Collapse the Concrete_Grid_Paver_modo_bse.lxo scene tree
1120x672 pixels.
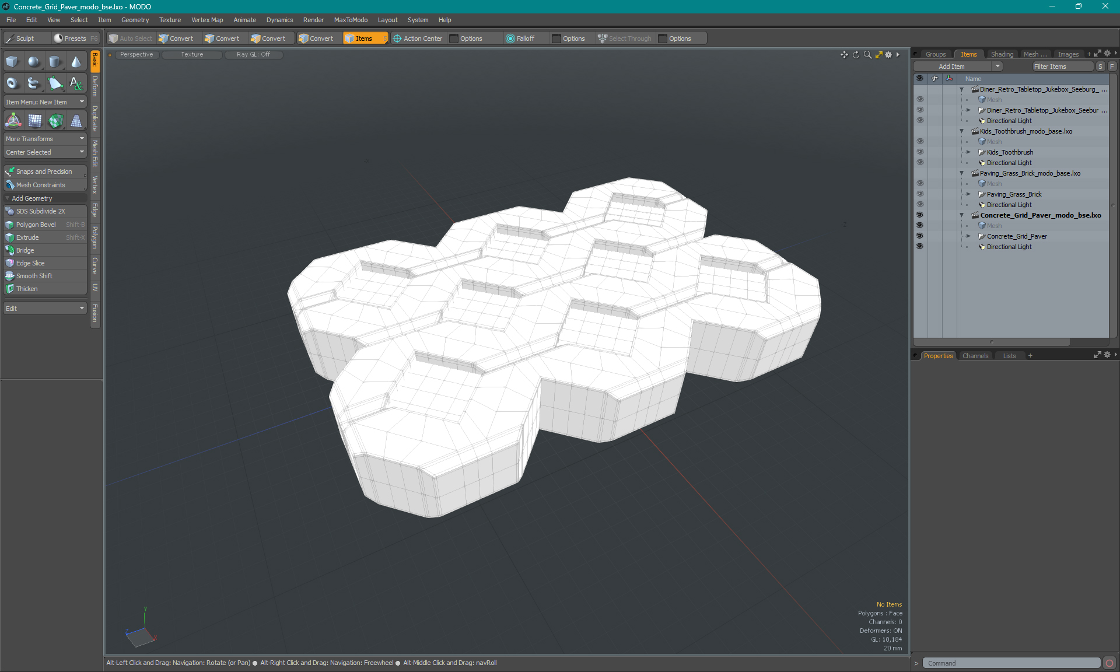(962, 215)
